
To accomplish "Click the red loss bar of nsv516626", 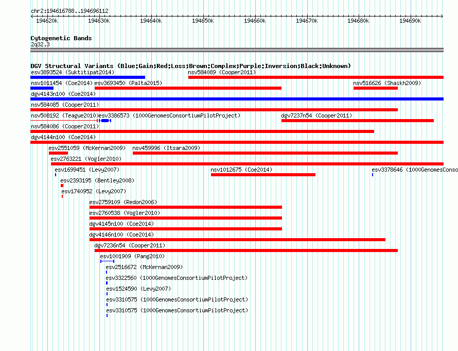I will (x=376, y=88).
